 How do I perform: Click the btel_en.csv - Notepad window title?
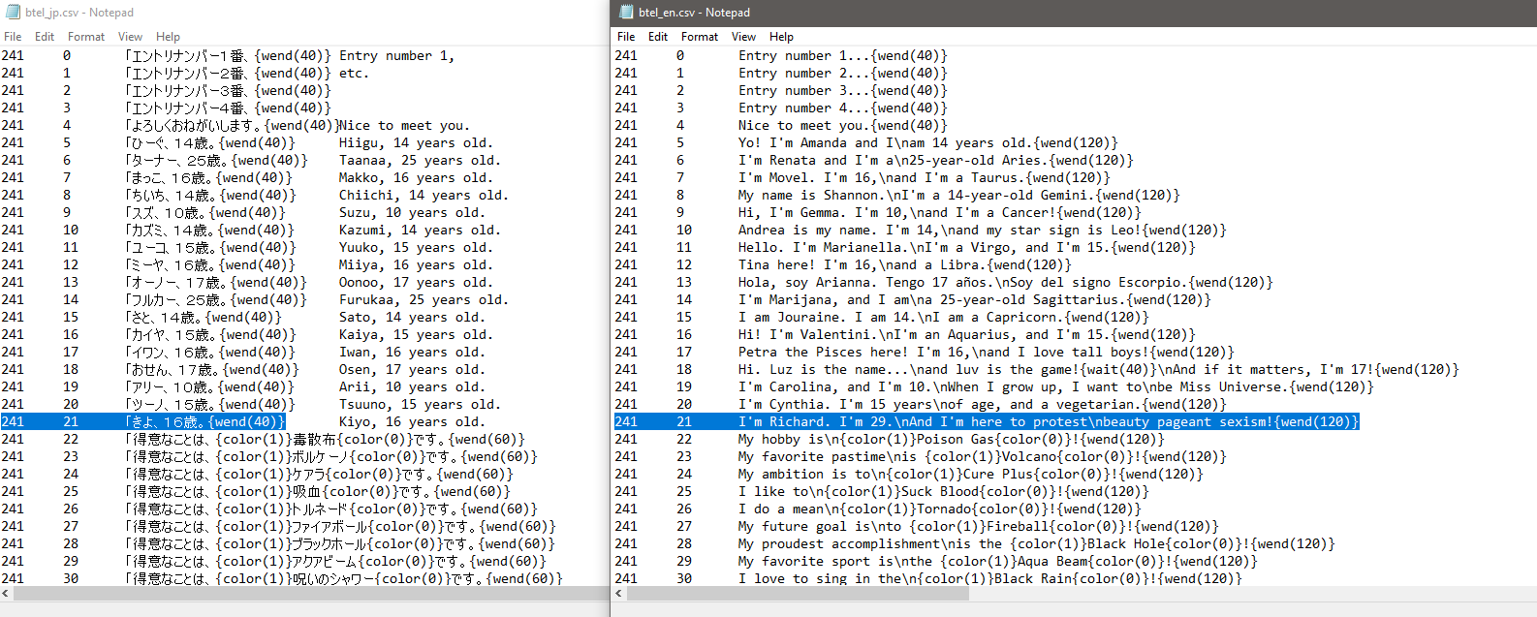coord(694,13)
